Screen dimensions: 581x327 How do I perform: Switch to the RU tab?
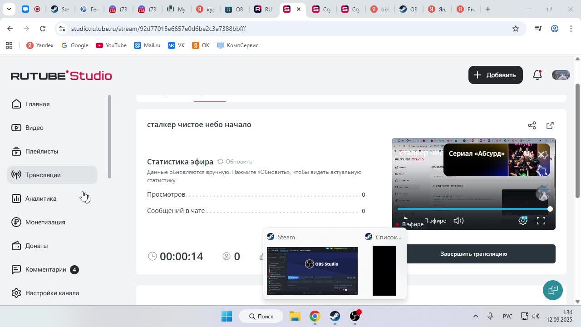(263, 9)
